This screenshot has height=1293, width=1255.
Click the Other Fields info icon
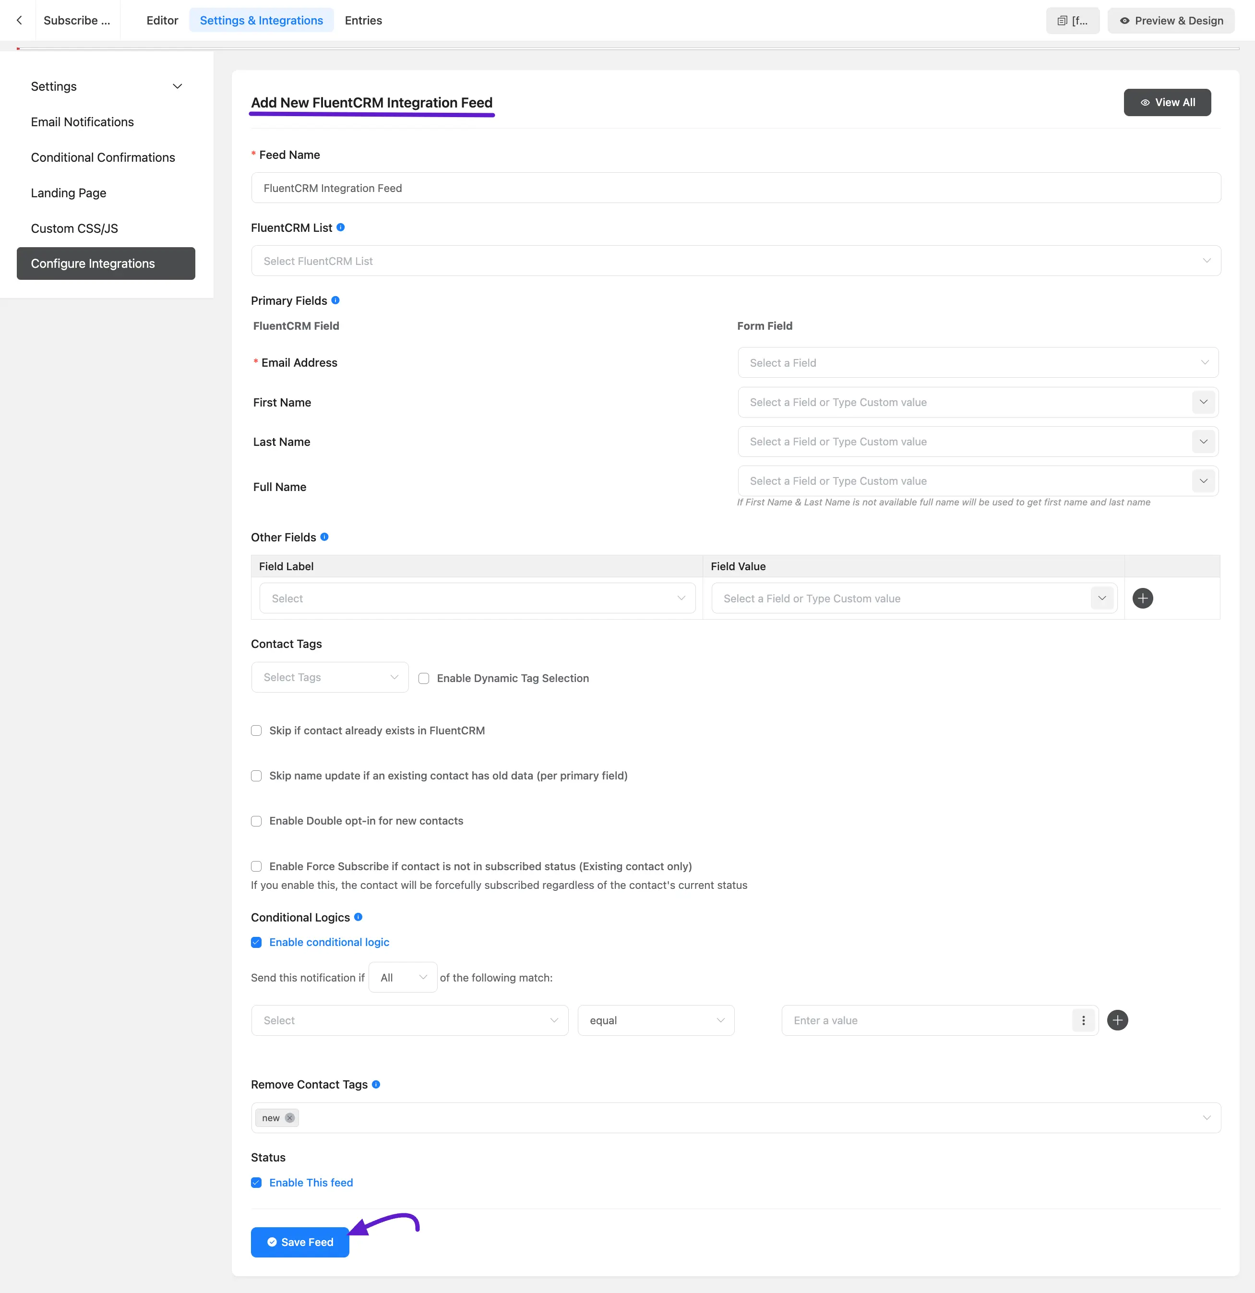(324, 537)
